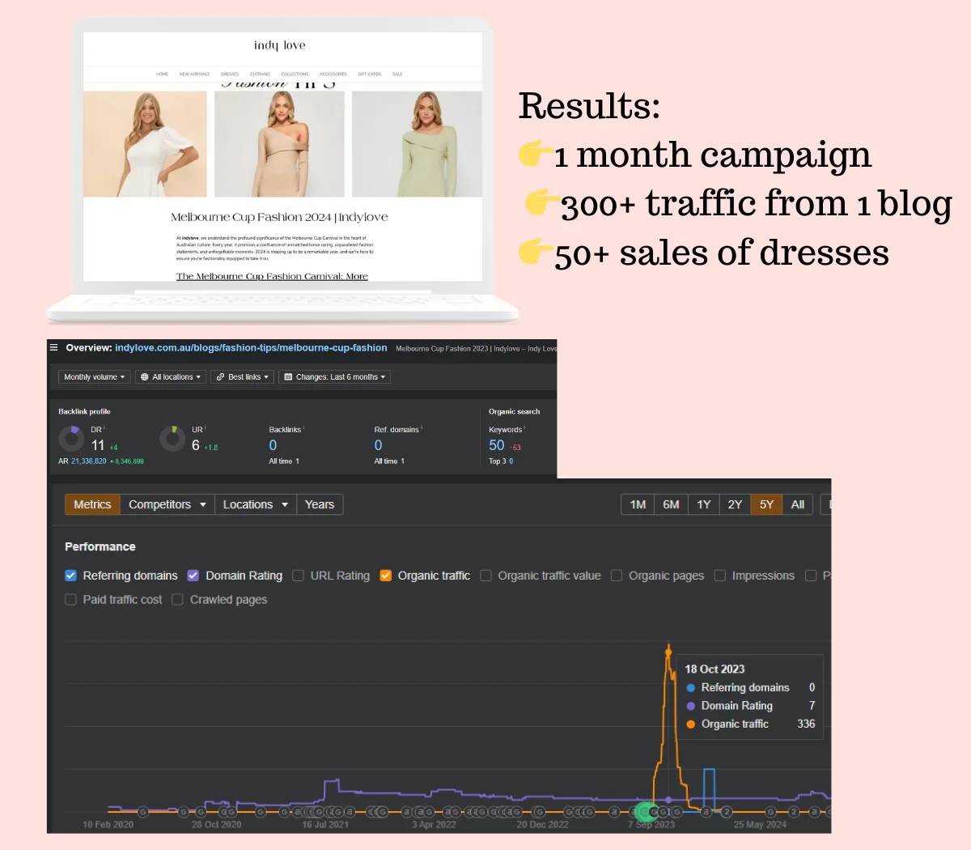The height and width of the screenshot is (850, 971).
Task: Switch to the Years tab
Action: click(320, 504)
